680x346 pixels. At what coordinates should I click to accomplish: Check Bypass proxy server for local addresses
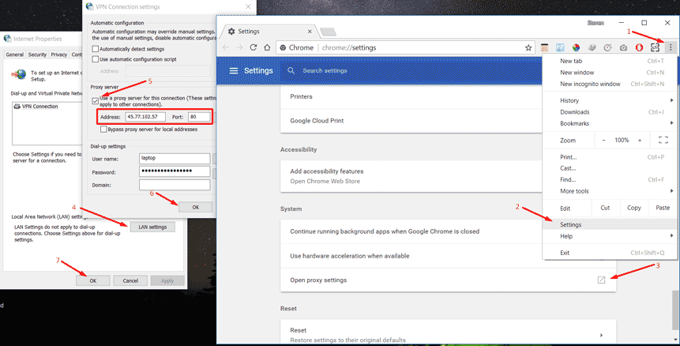click(103, 130)
